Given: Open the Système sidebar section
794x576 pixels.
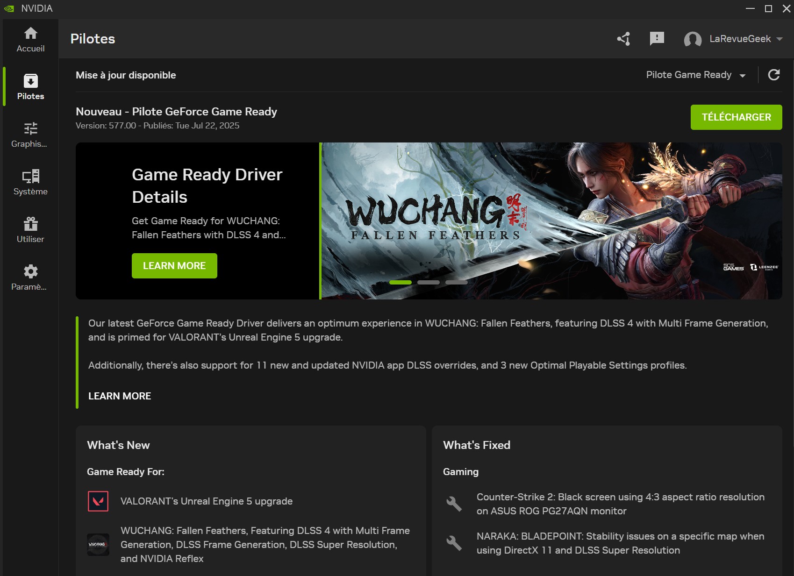Looking at the screenshot, I should tap(30, 182).
